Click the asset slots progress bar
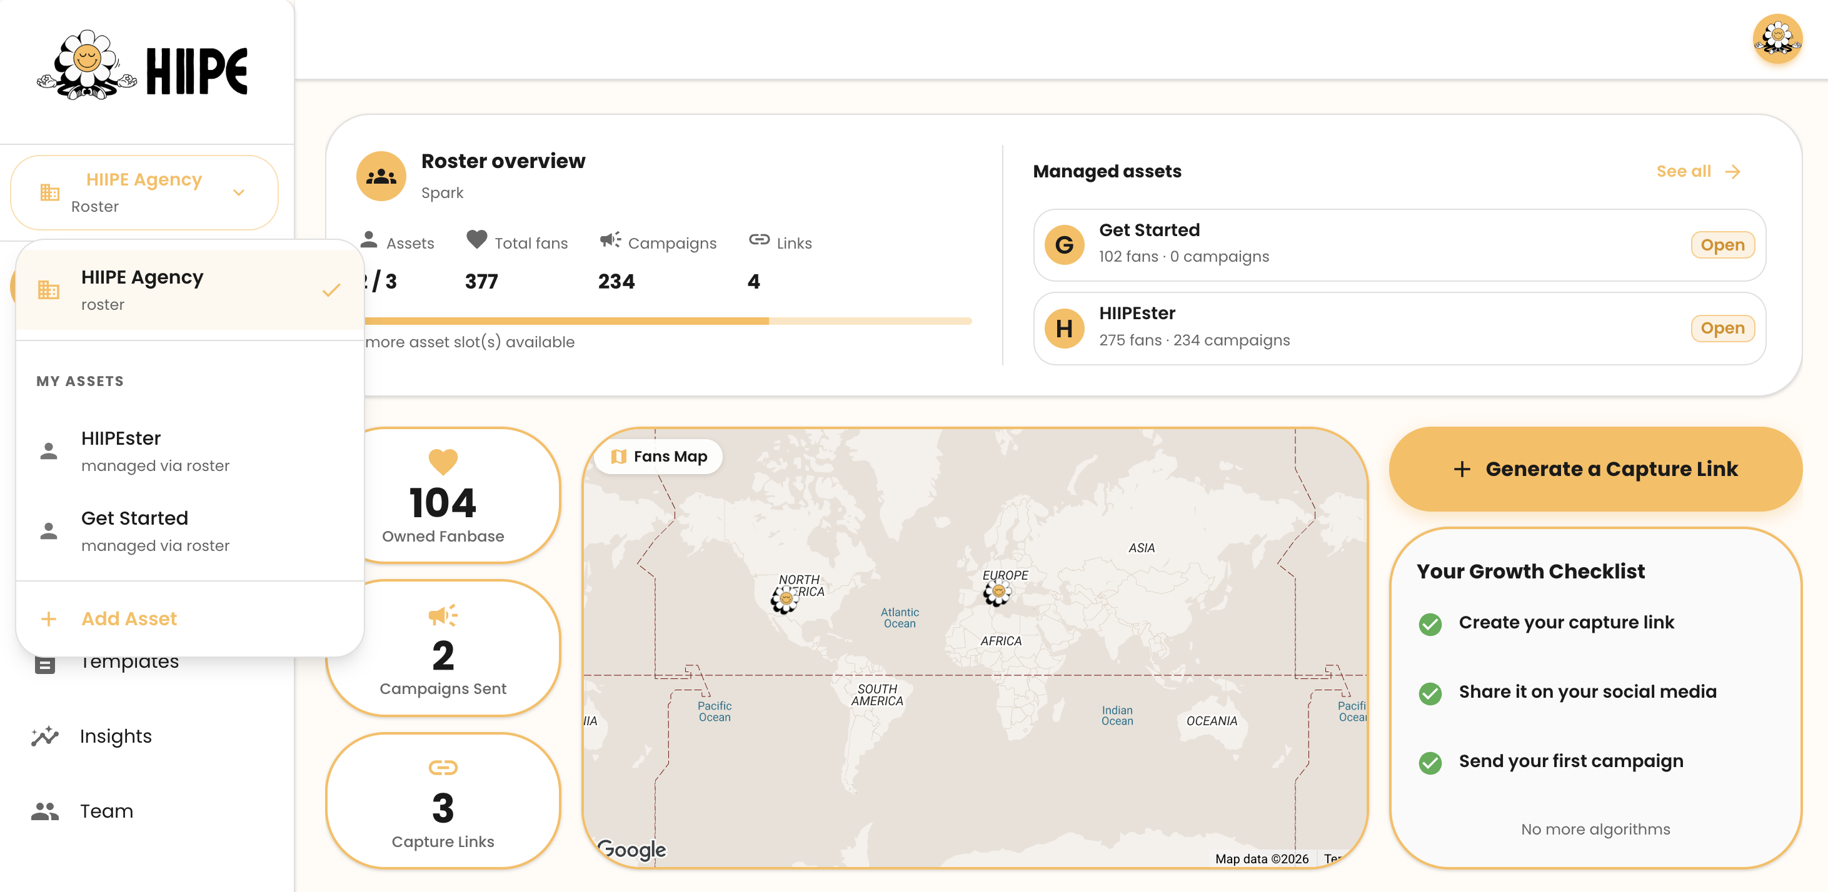The height and width of the screenshot is (892, 1828). (x=668, y=321)
